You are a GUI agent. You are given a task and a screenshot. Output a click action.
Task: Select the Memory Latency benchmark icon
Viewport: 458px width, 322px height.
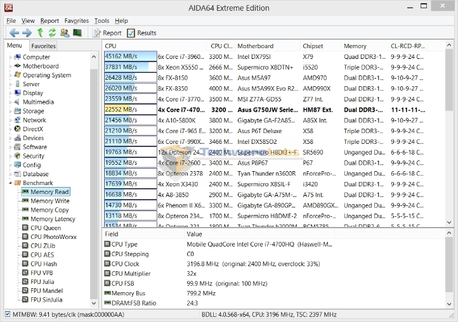(x=25, y=219)
